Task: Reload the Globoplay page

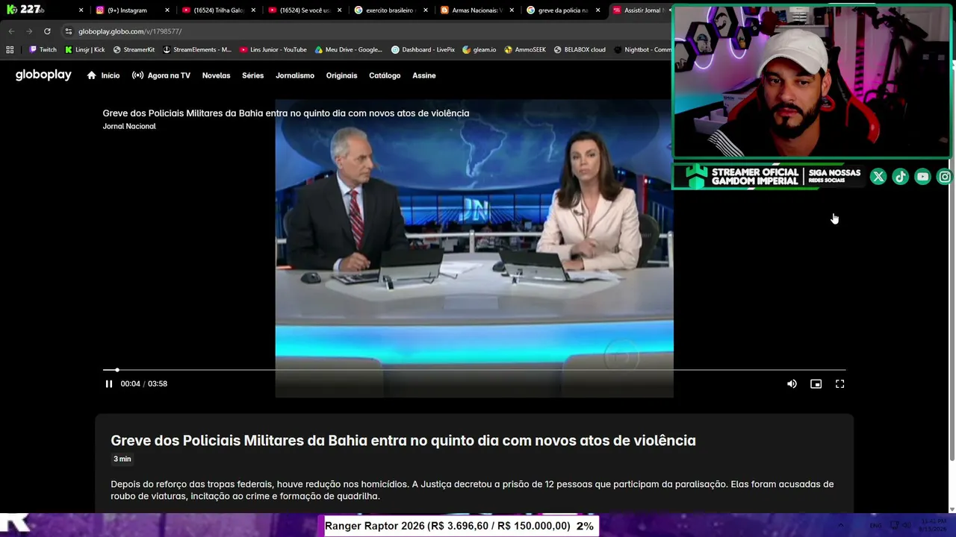Action: point(47,31)
